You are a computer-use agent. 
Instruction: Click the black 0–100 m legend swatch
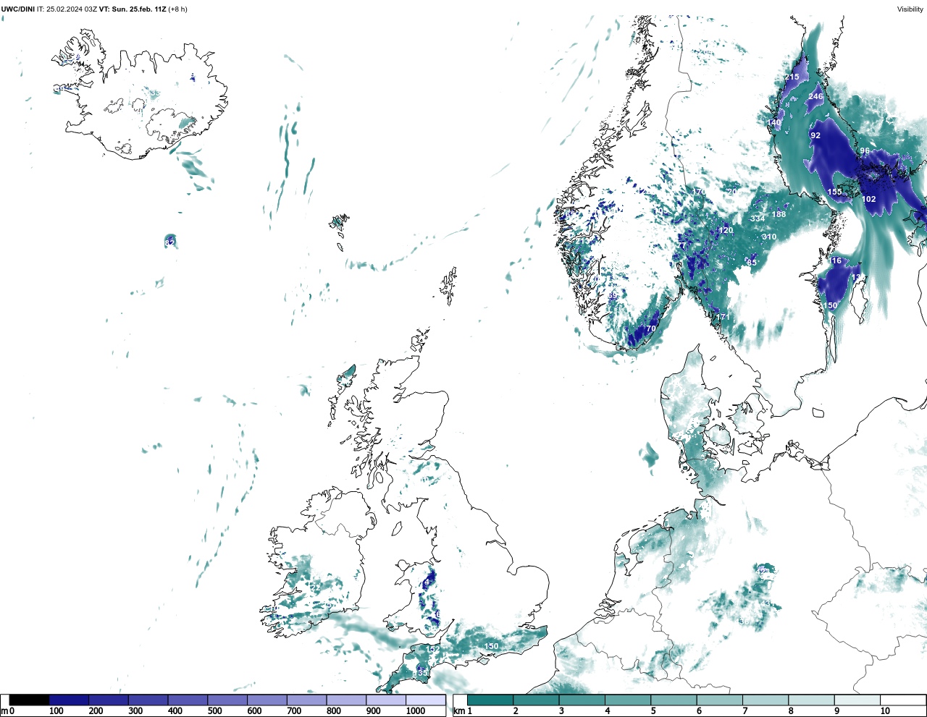[30, 700]
